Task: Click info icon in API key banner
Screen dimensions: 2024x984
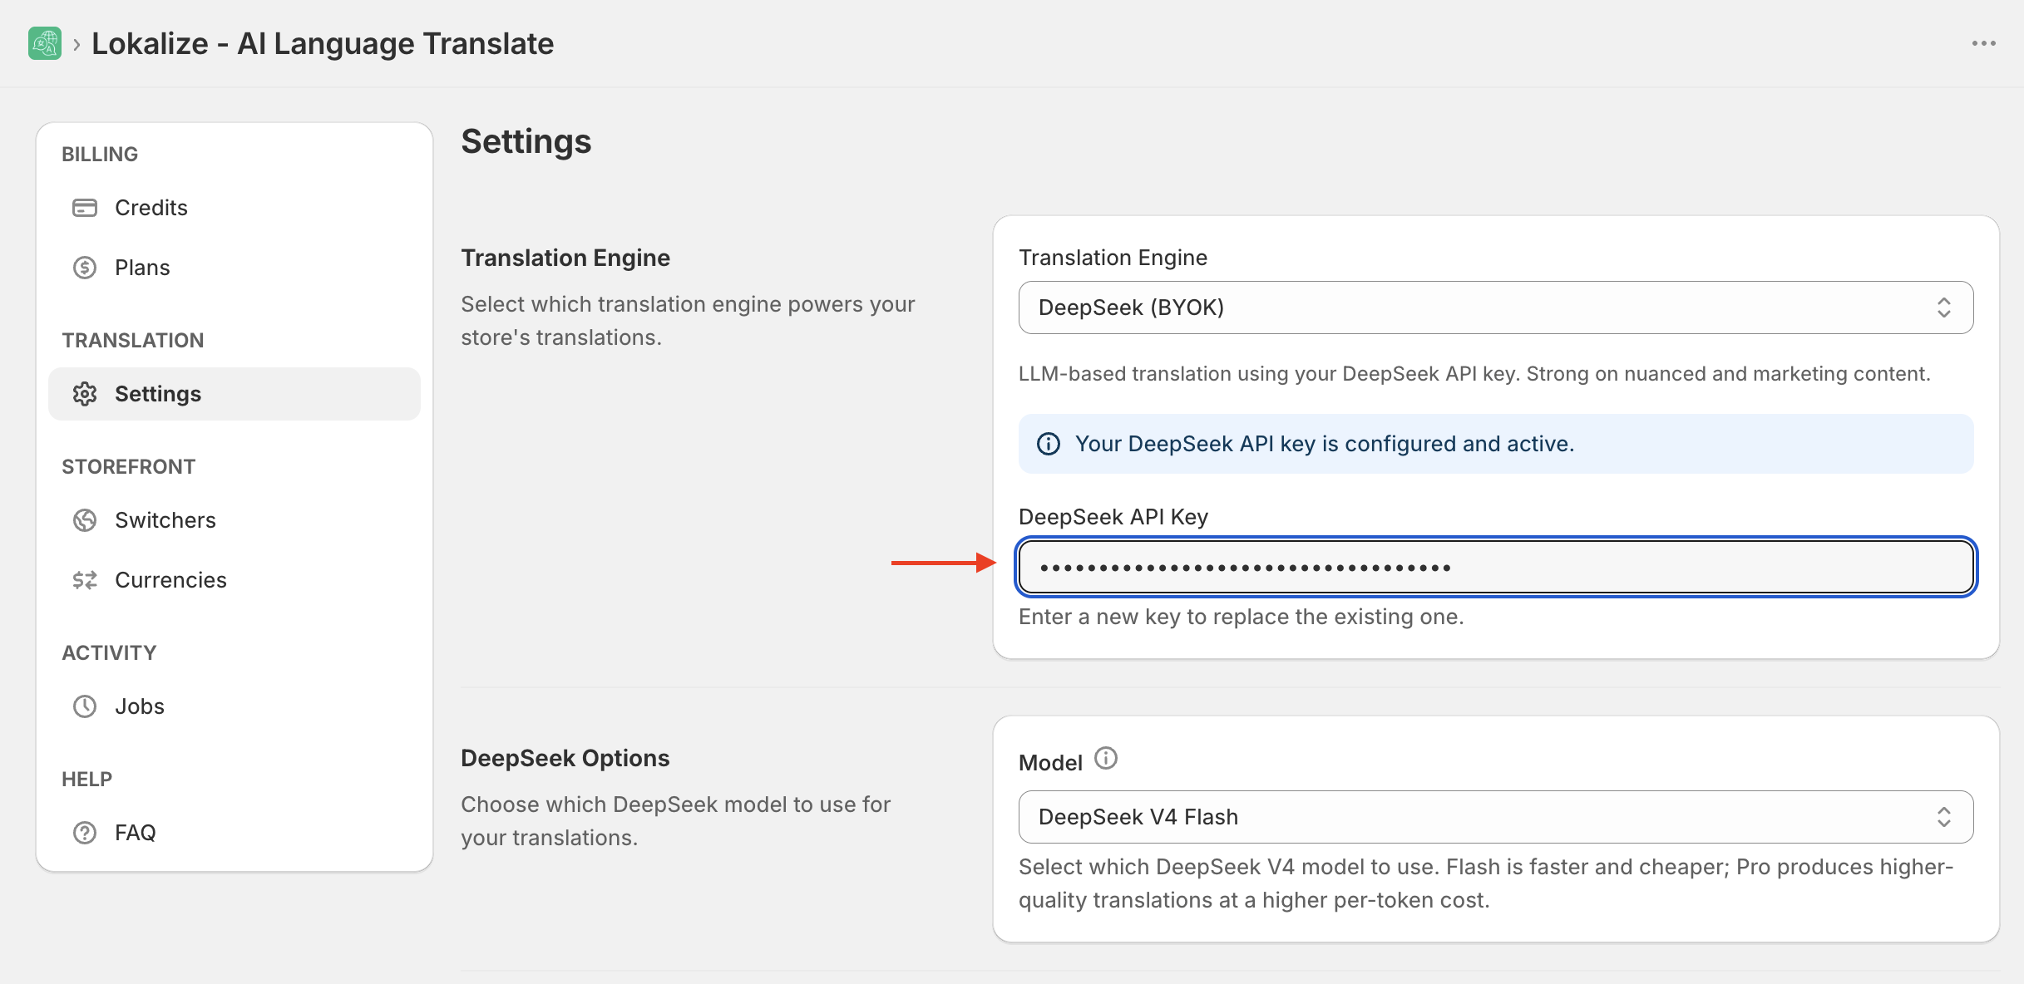Action: [x=1049, y=444]
